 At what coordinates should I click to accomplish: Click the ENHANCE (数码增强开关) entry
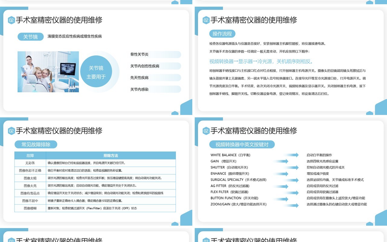coord(230,174)
